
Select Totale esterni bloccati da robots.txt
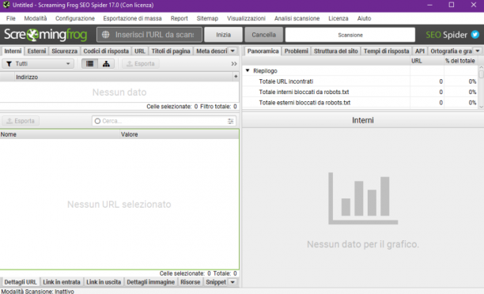point(360,103)
